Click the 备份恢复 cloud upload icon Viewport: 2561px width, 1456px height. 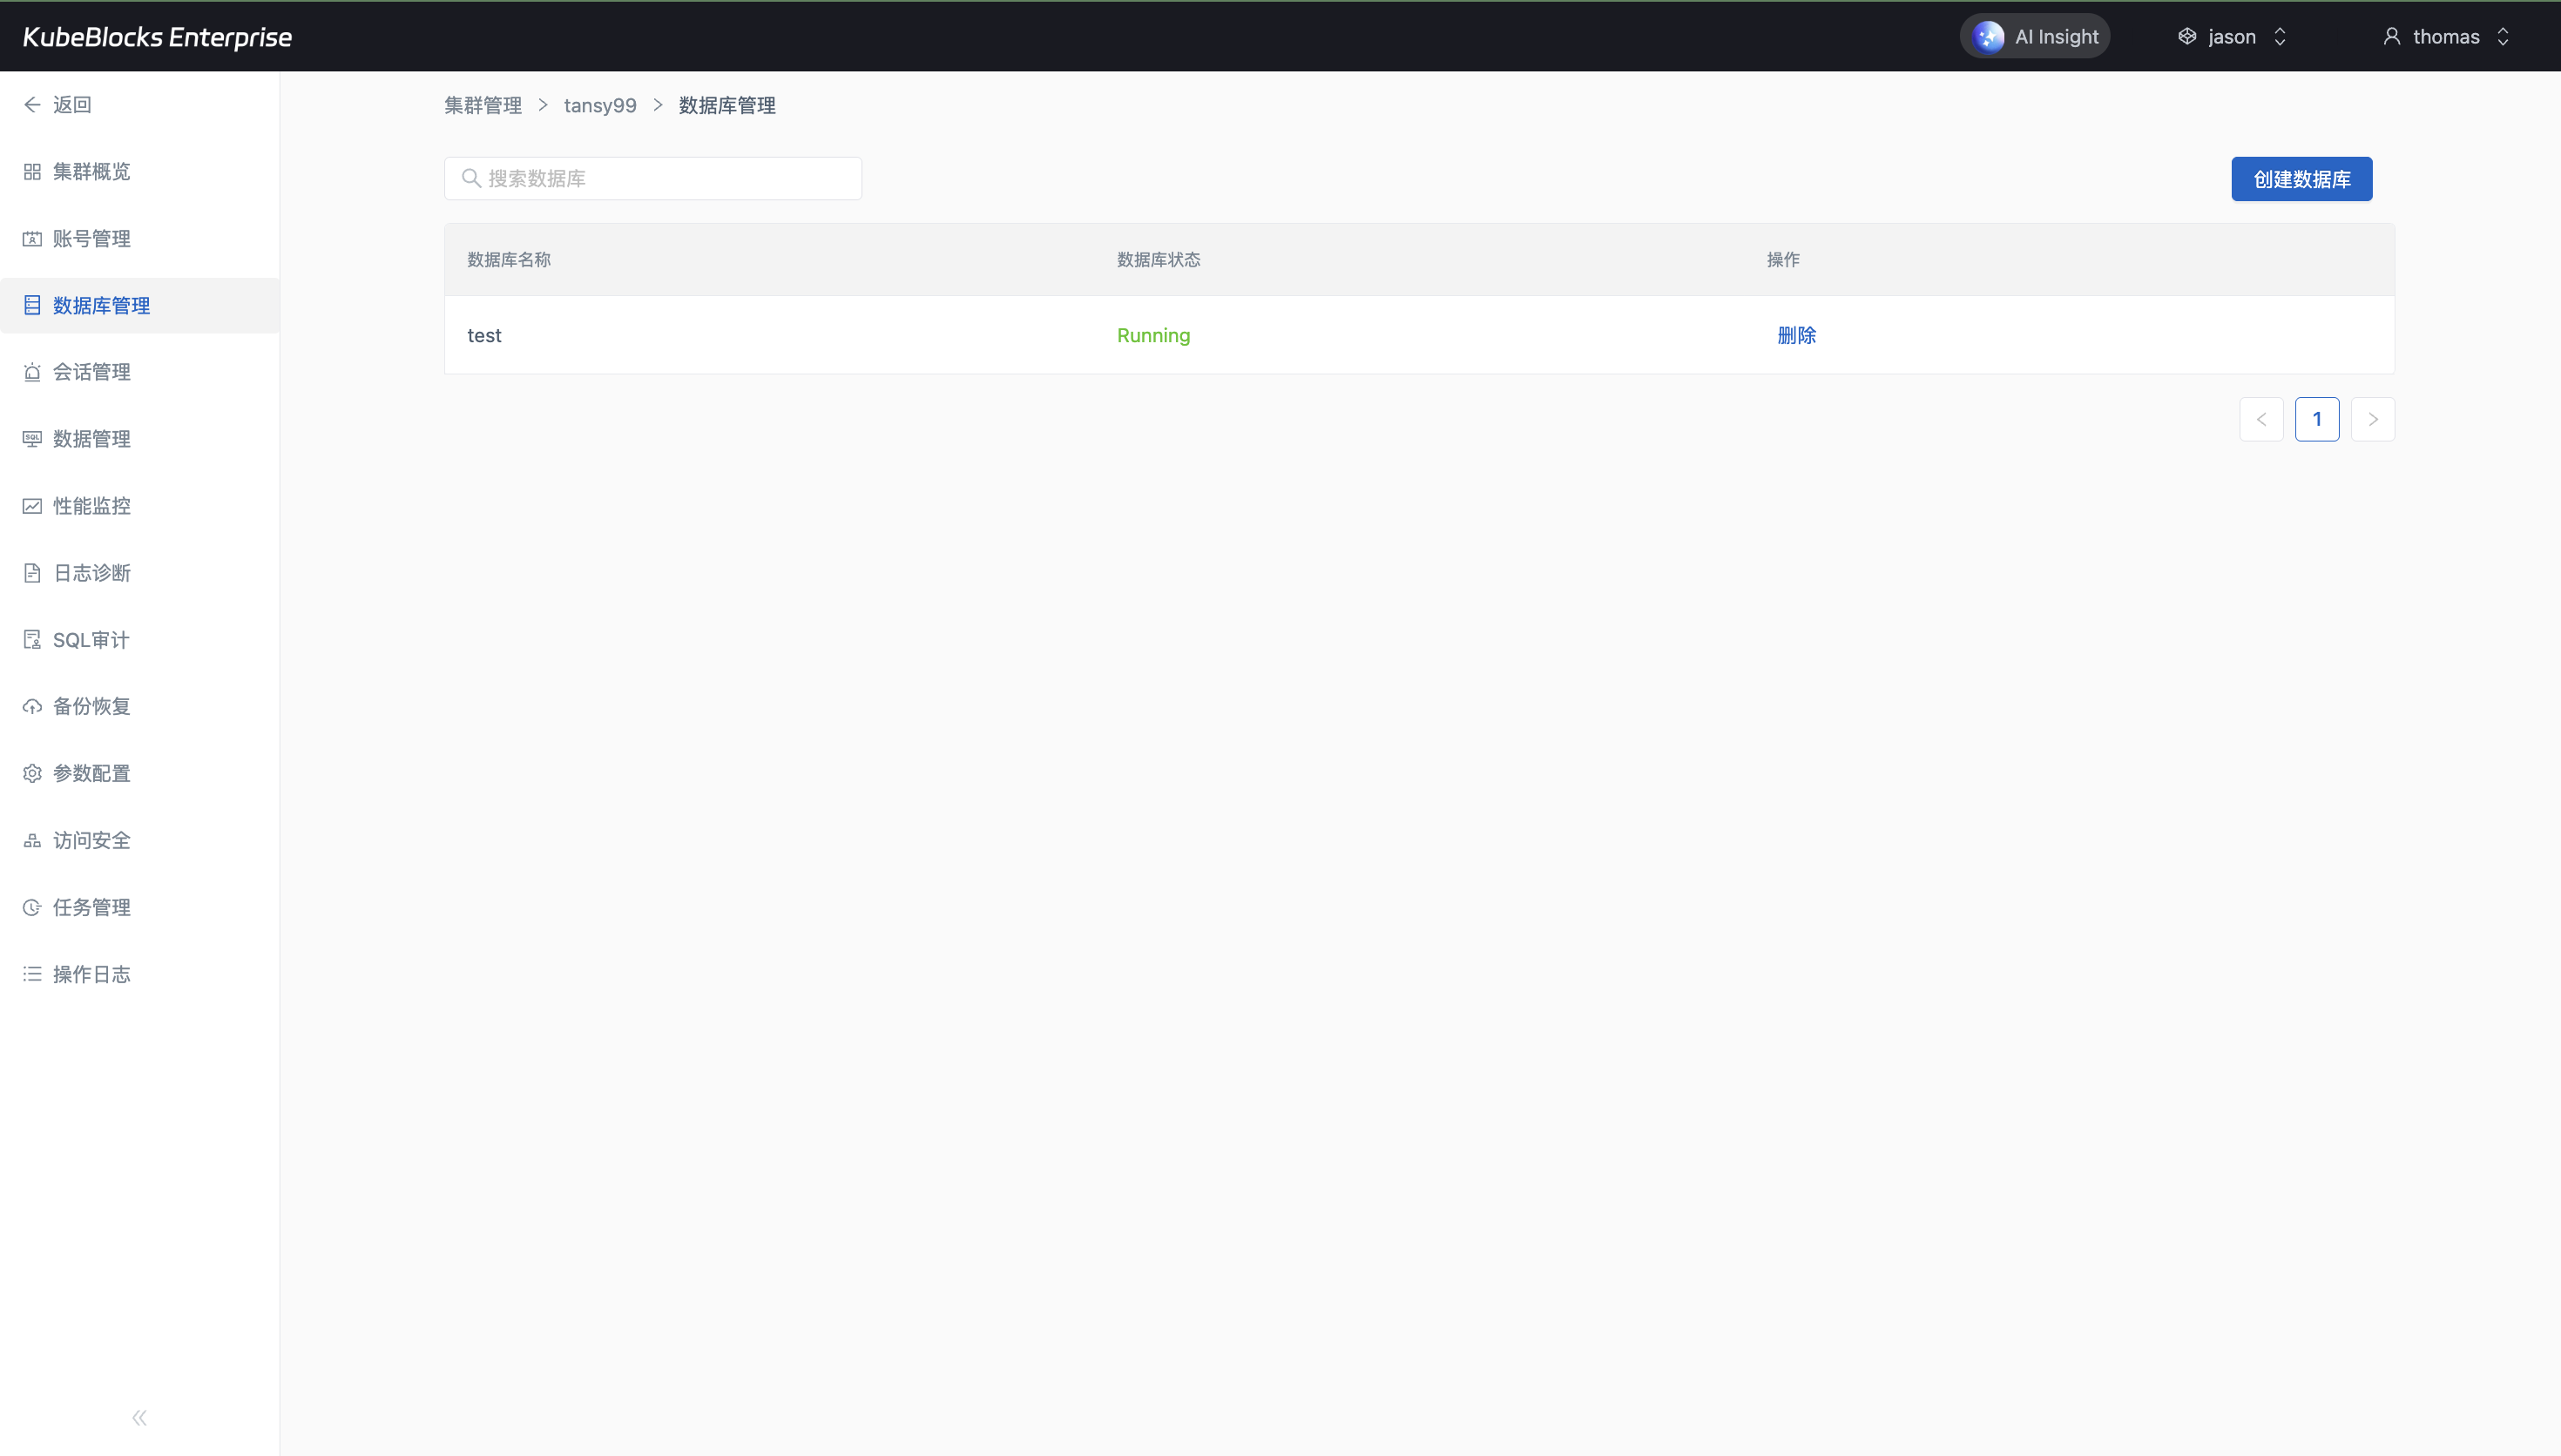pyautogui.click(x=32, y=707)
